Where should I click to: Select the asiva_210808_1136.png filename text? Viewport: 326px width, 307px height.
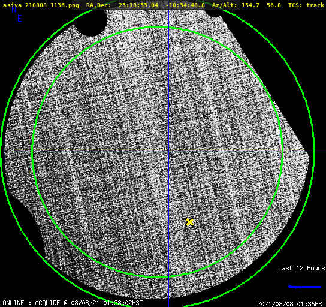[41, 5]
